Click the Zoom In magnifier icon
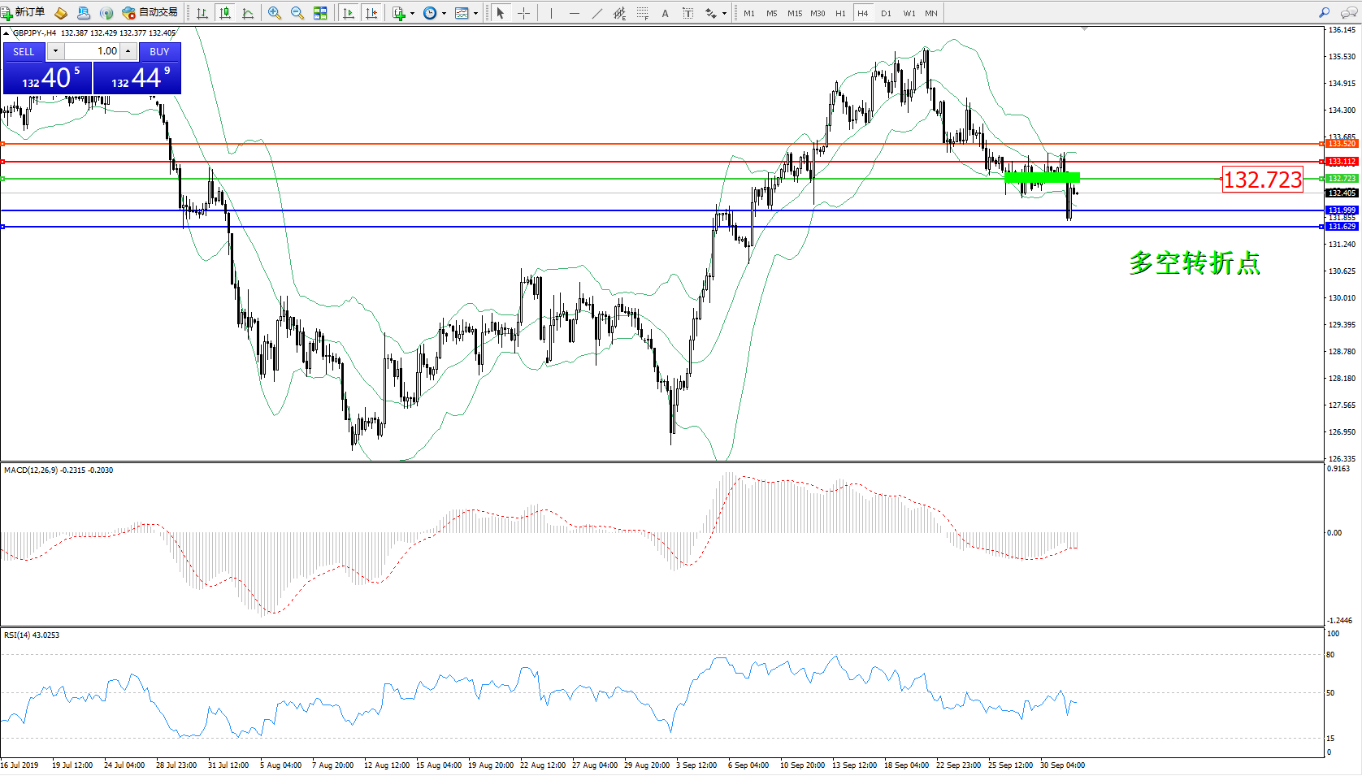Image resolution: width=1362 pixels, height=776 pixels. pos(275,13)
